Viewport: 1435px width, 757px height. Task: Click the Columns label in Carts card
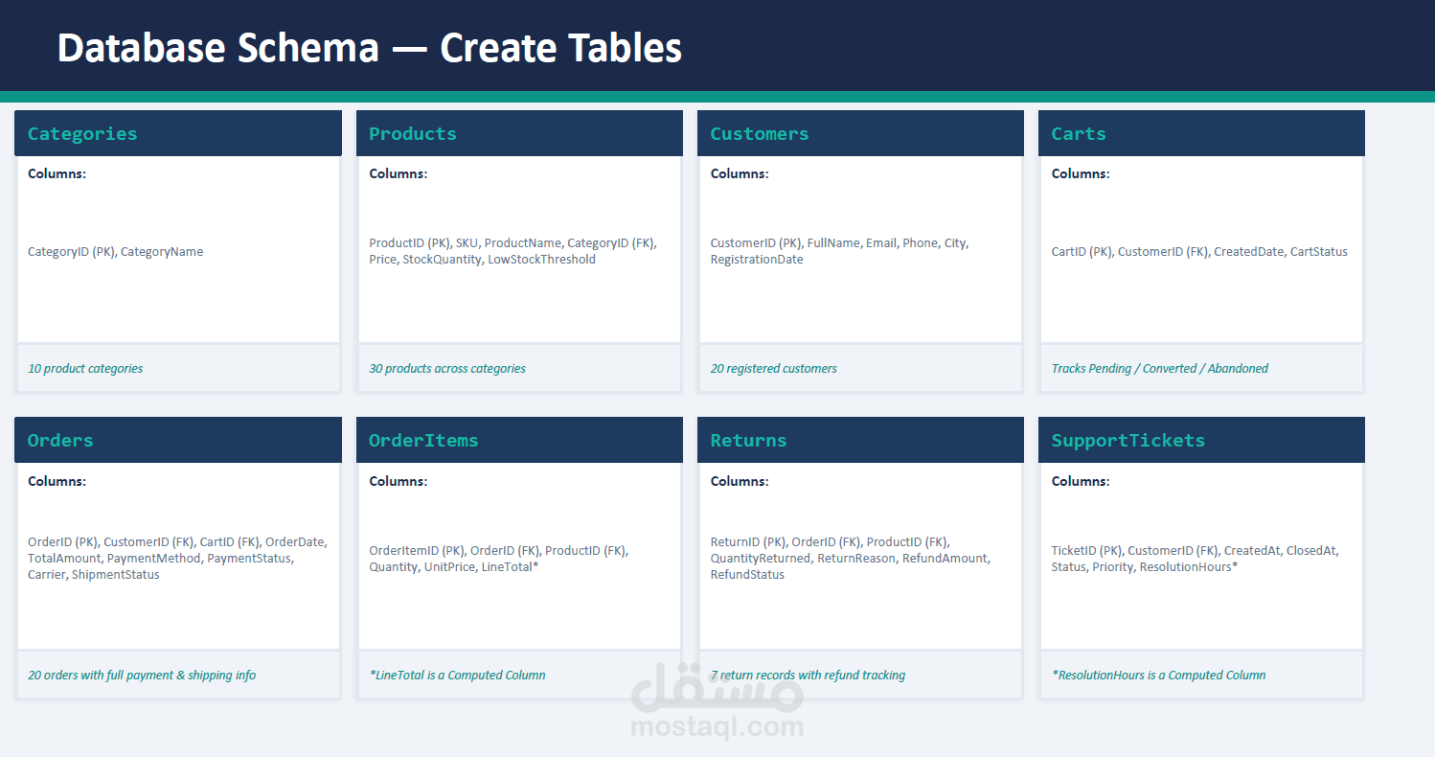pyautogui.click(x=1081, y=173)
